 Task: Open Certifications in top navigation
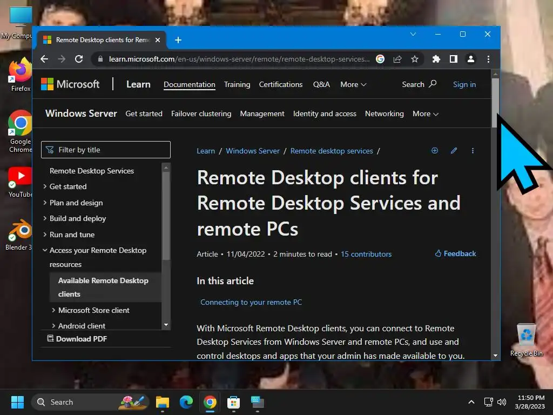[281, 84]
